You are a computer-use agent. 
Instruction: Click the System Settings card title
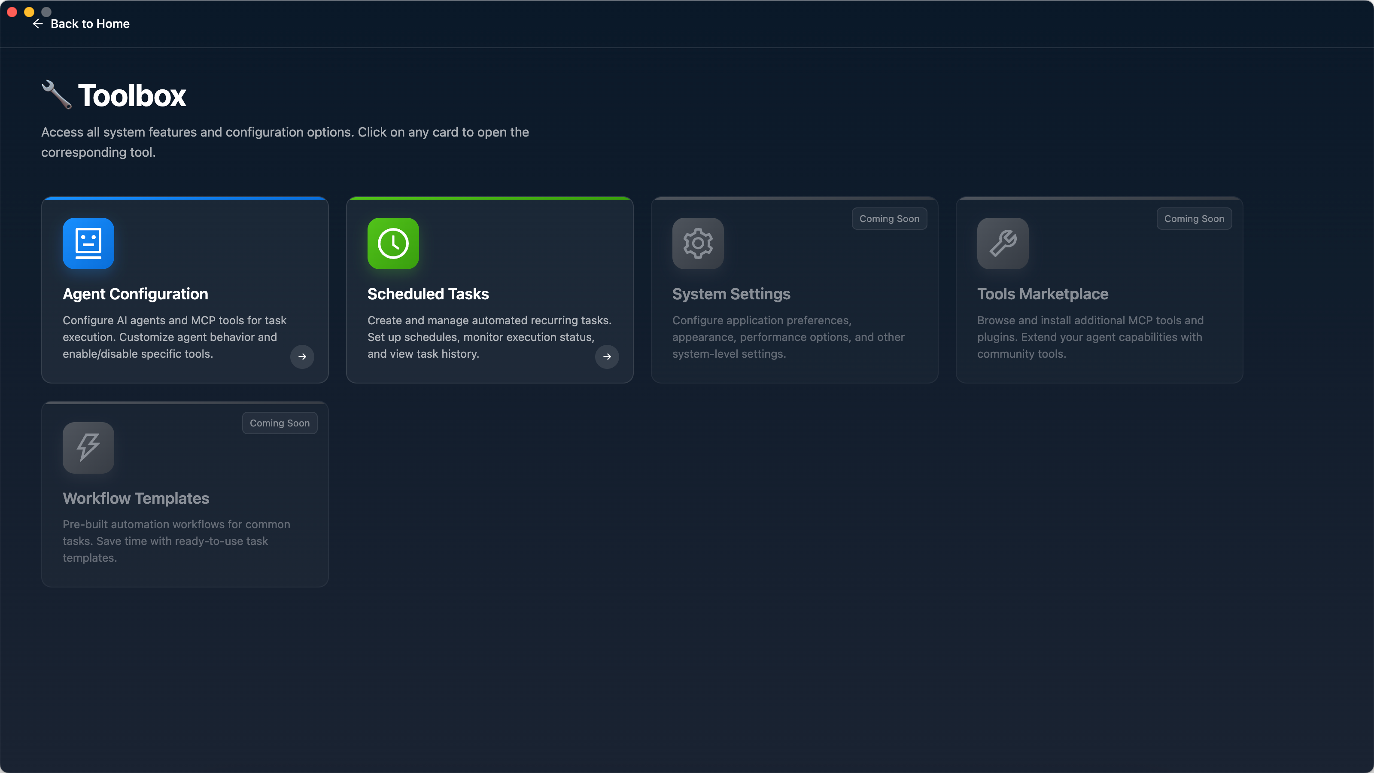[x=731, y=294]
